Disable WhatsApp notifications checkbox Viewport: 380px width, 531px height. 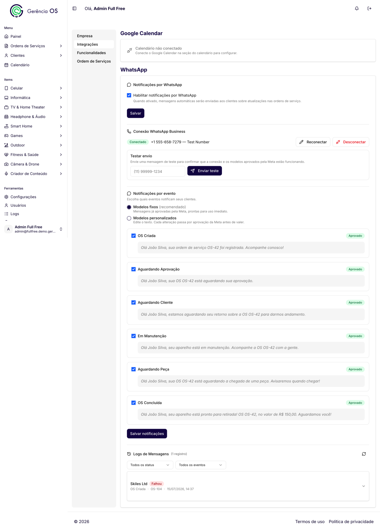(x=129, y=95)
